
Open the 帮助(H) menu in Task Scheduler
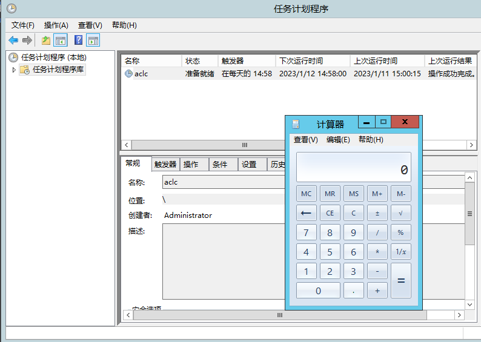click(124, 25)
